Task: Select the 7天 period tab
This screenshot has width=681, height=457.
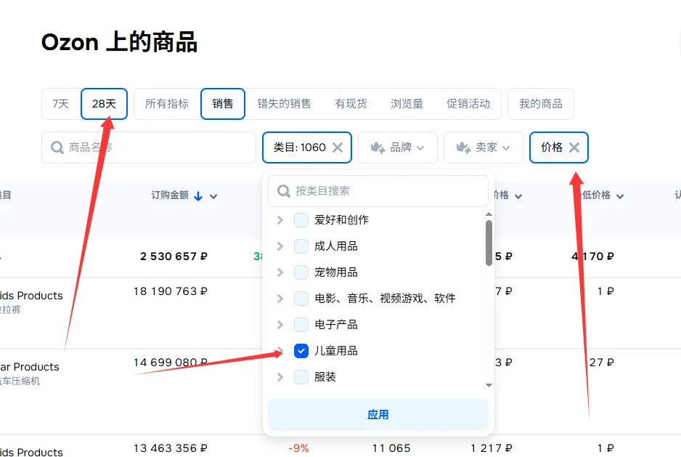Action: coord(61,104)
